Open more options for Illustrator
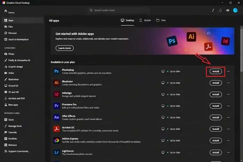The image size is (243, 162). point(228,83)
